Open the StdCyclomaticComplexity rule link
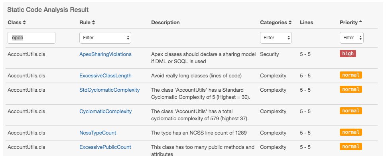386x156 pixels. point(109,90)
